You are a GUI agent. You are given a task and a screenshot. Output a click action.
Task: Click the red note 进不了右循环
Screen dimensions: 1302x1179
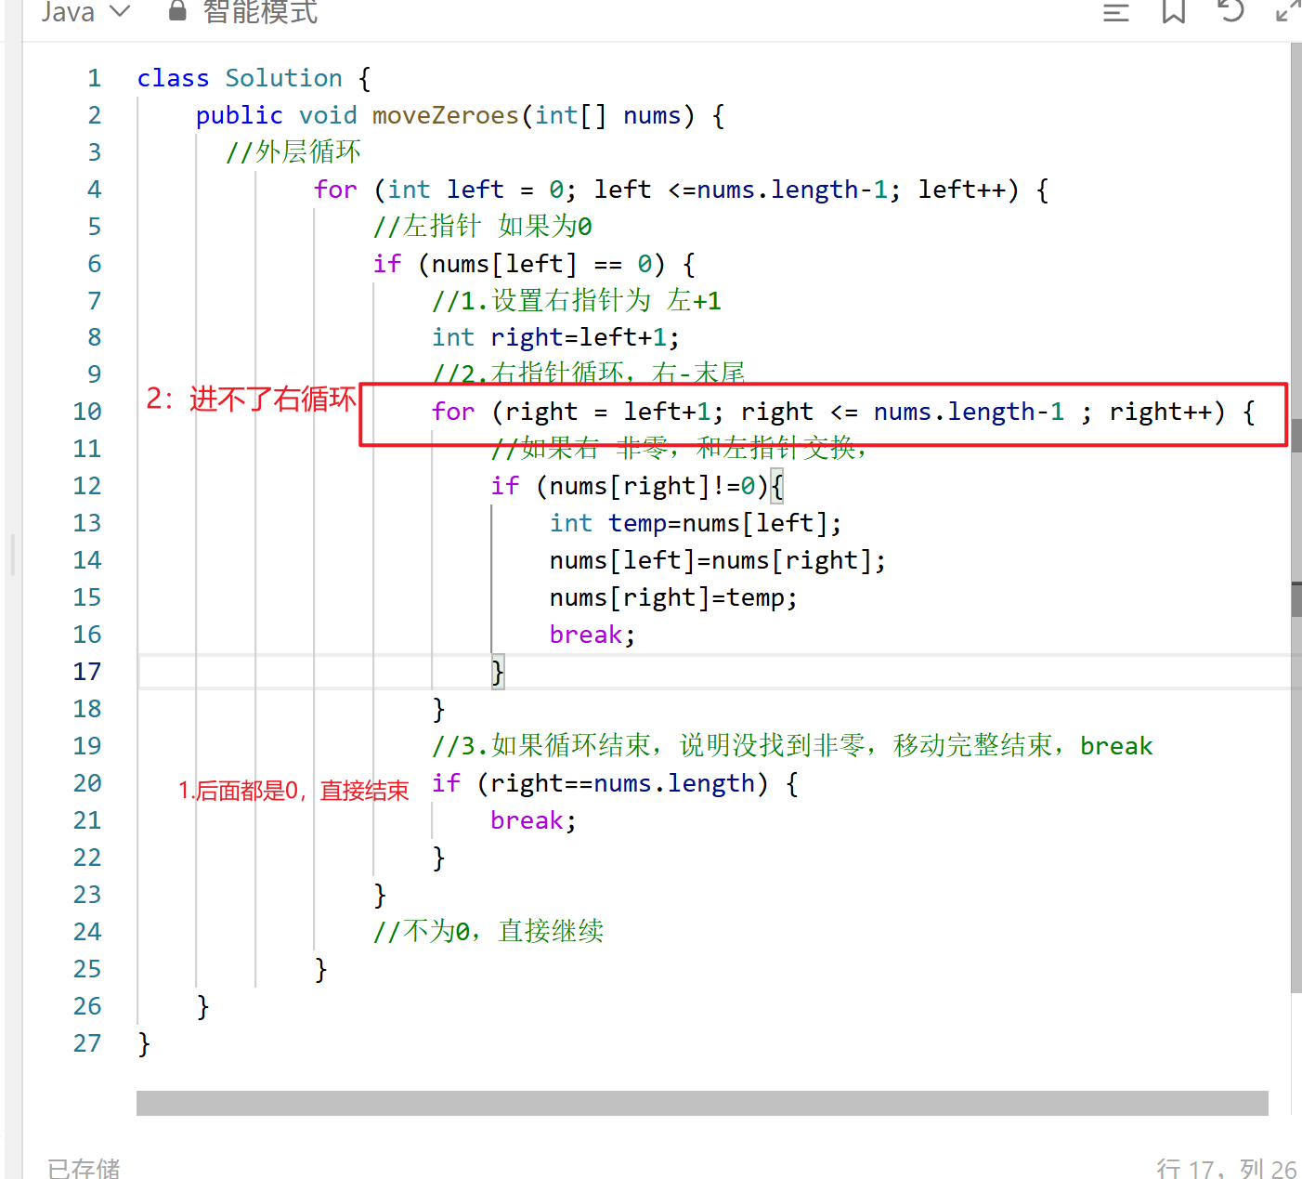251,400
